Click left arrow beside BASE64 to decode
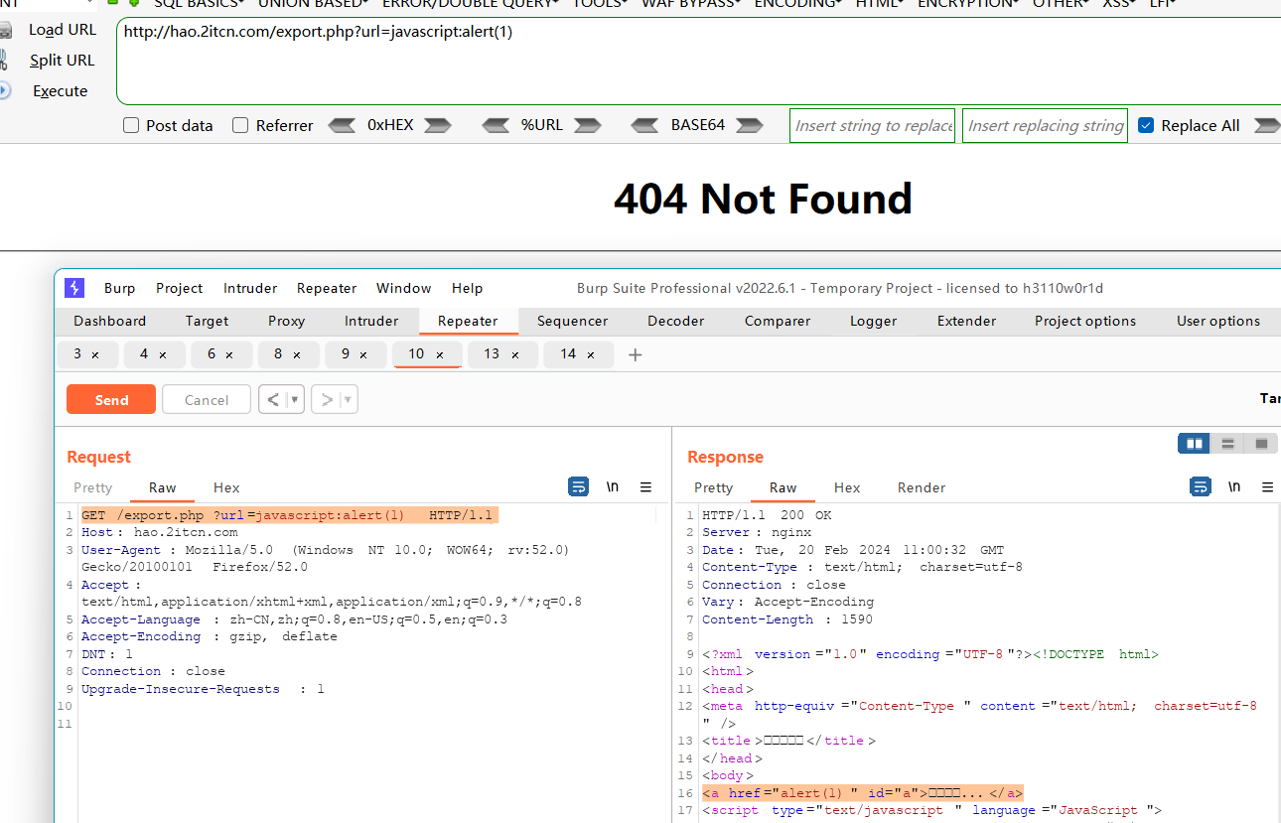Image resolution: width=1281 pixels, height=823 pixels. point(645,125)
